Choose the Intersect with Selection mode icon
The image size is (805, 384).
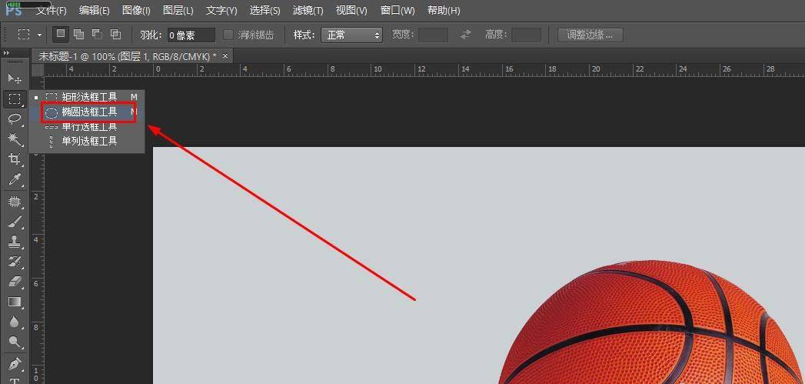[x=115, y=35]
